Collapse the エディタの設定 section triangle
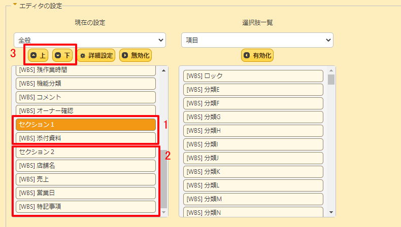The height and width of the screenshot is (227, 401). pos(15,5)
